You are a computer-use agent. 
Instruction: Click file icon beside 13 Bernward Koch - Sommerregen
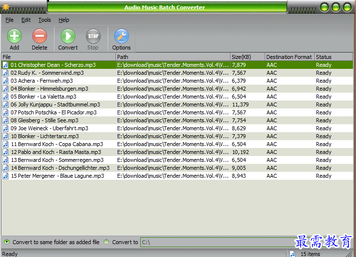(x=5, y=160)
